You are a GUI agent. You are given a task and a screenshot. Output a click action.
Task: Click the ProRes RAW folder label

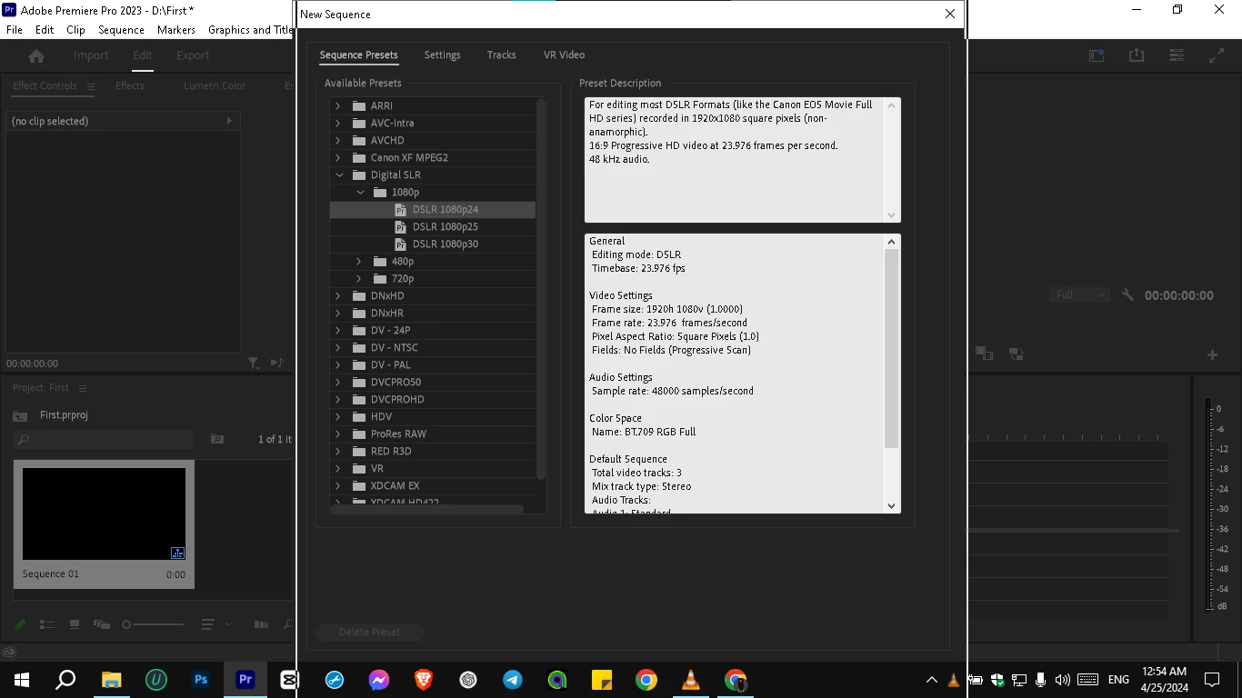tap(398, 434)
